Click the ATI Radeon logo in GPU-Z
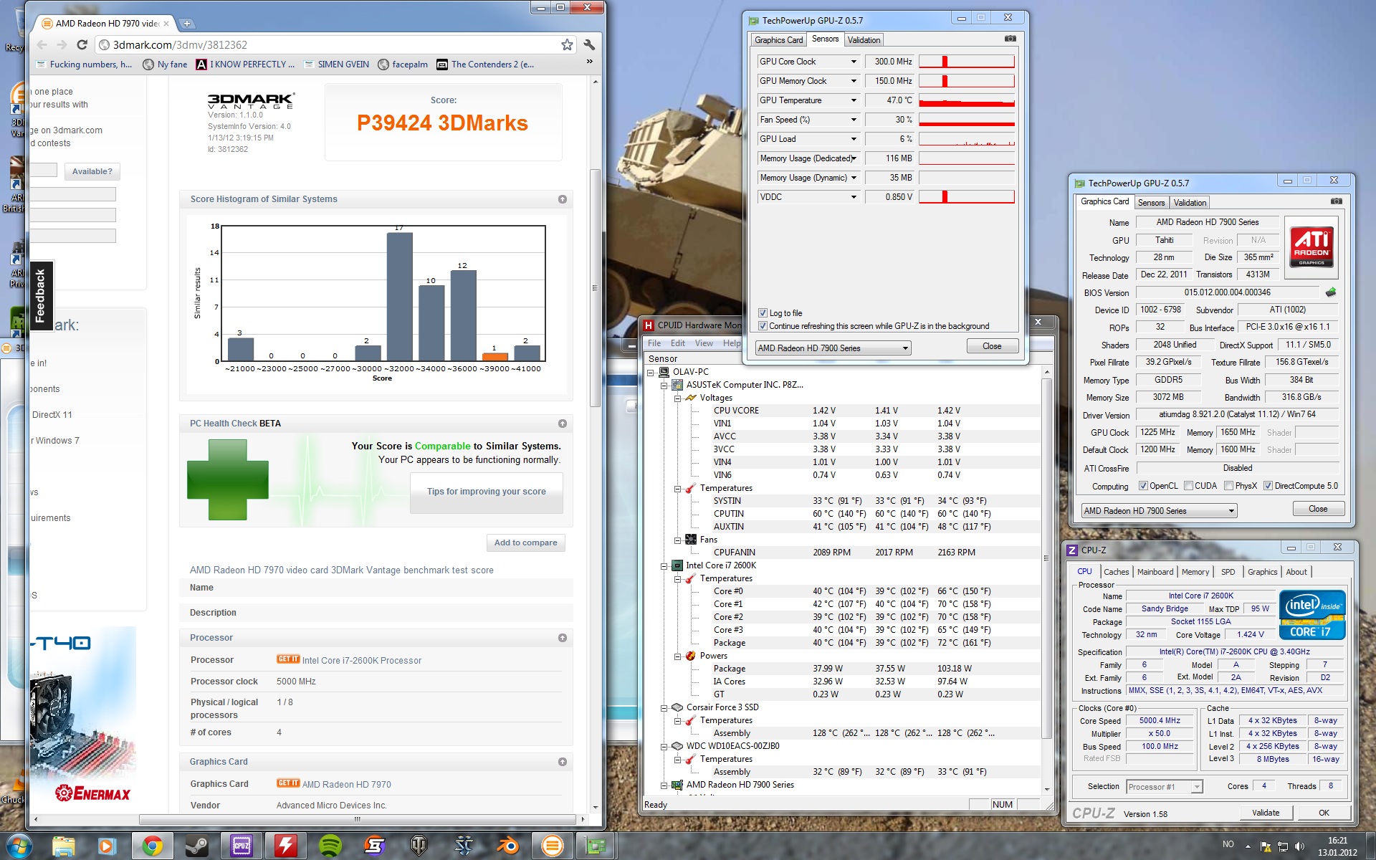This screenshot has width=1376, height=860. [1311, 246]
